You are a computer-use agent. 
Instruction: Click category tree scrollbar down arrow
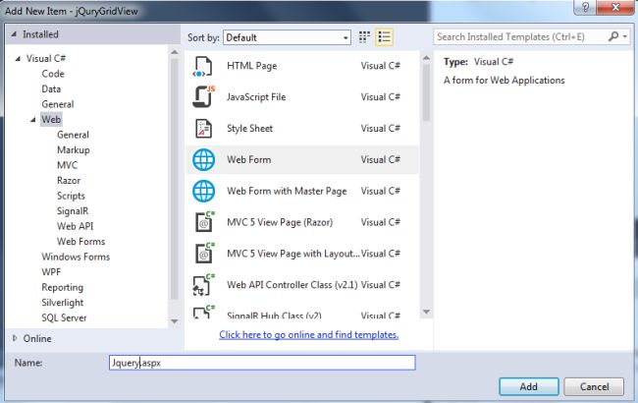(175, 321)
